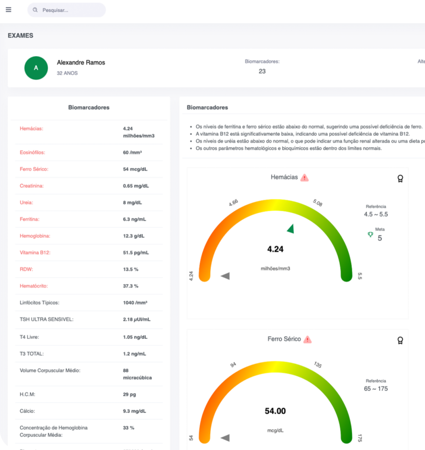Click the Ferro Sérico warning alert icon

pyautogui.click(x=308, y=339)
